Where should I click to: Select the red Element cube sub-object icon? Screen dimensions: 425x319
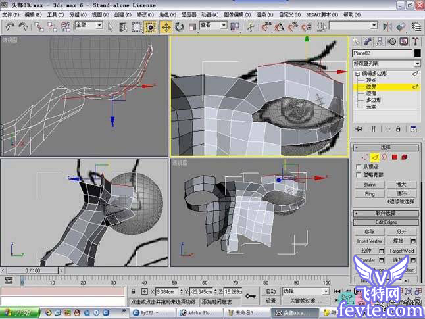[405, 157]
